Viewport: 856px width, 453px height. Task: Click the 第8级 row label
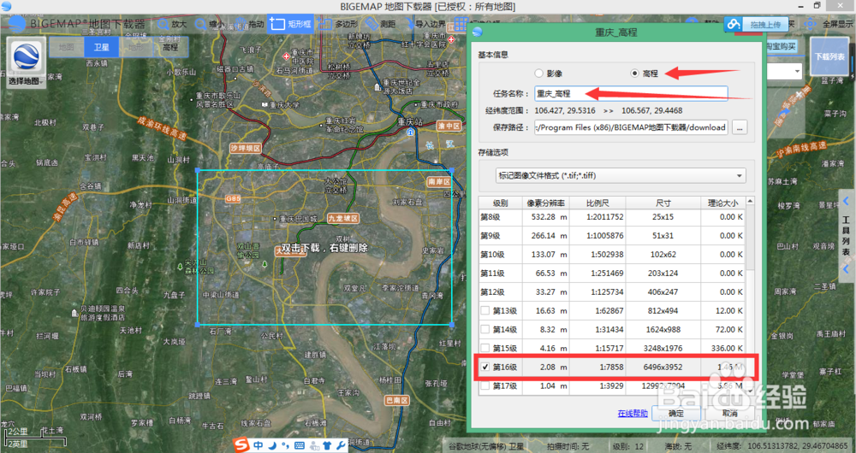click(490, 217)
